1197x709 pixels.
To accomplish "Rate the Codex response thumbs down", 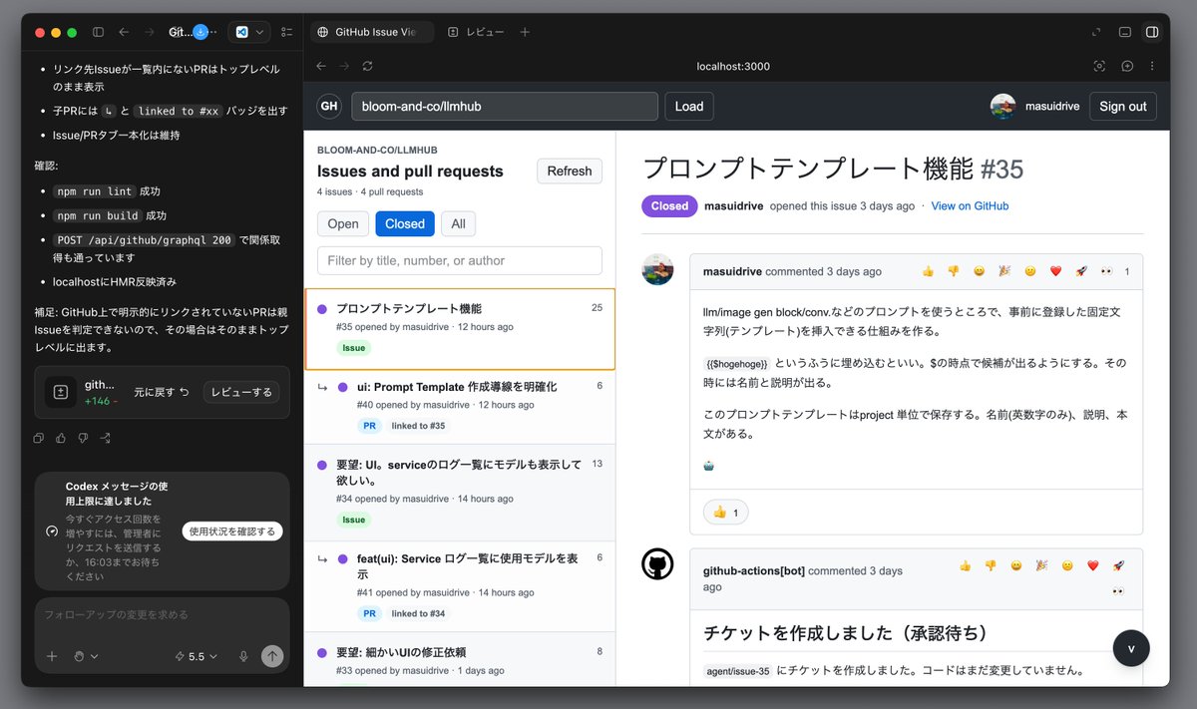I will 83,438.
